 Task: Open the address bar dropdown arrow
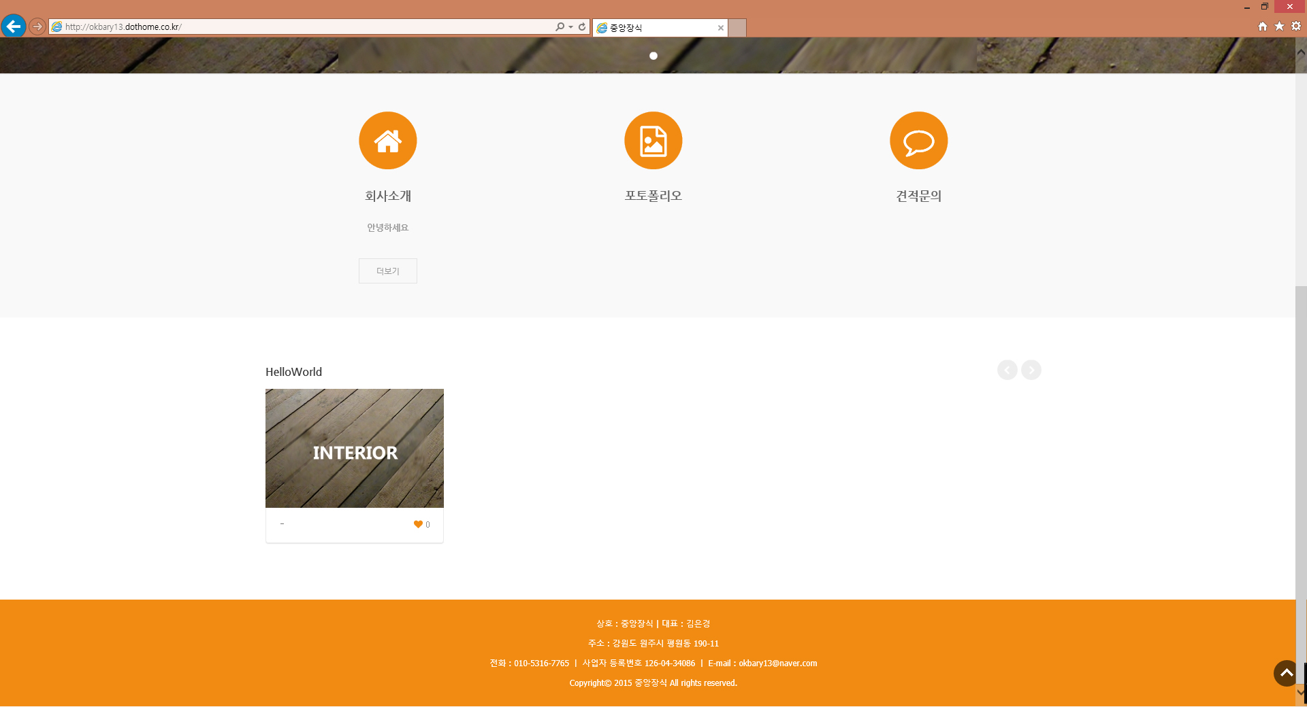(570, 27)
